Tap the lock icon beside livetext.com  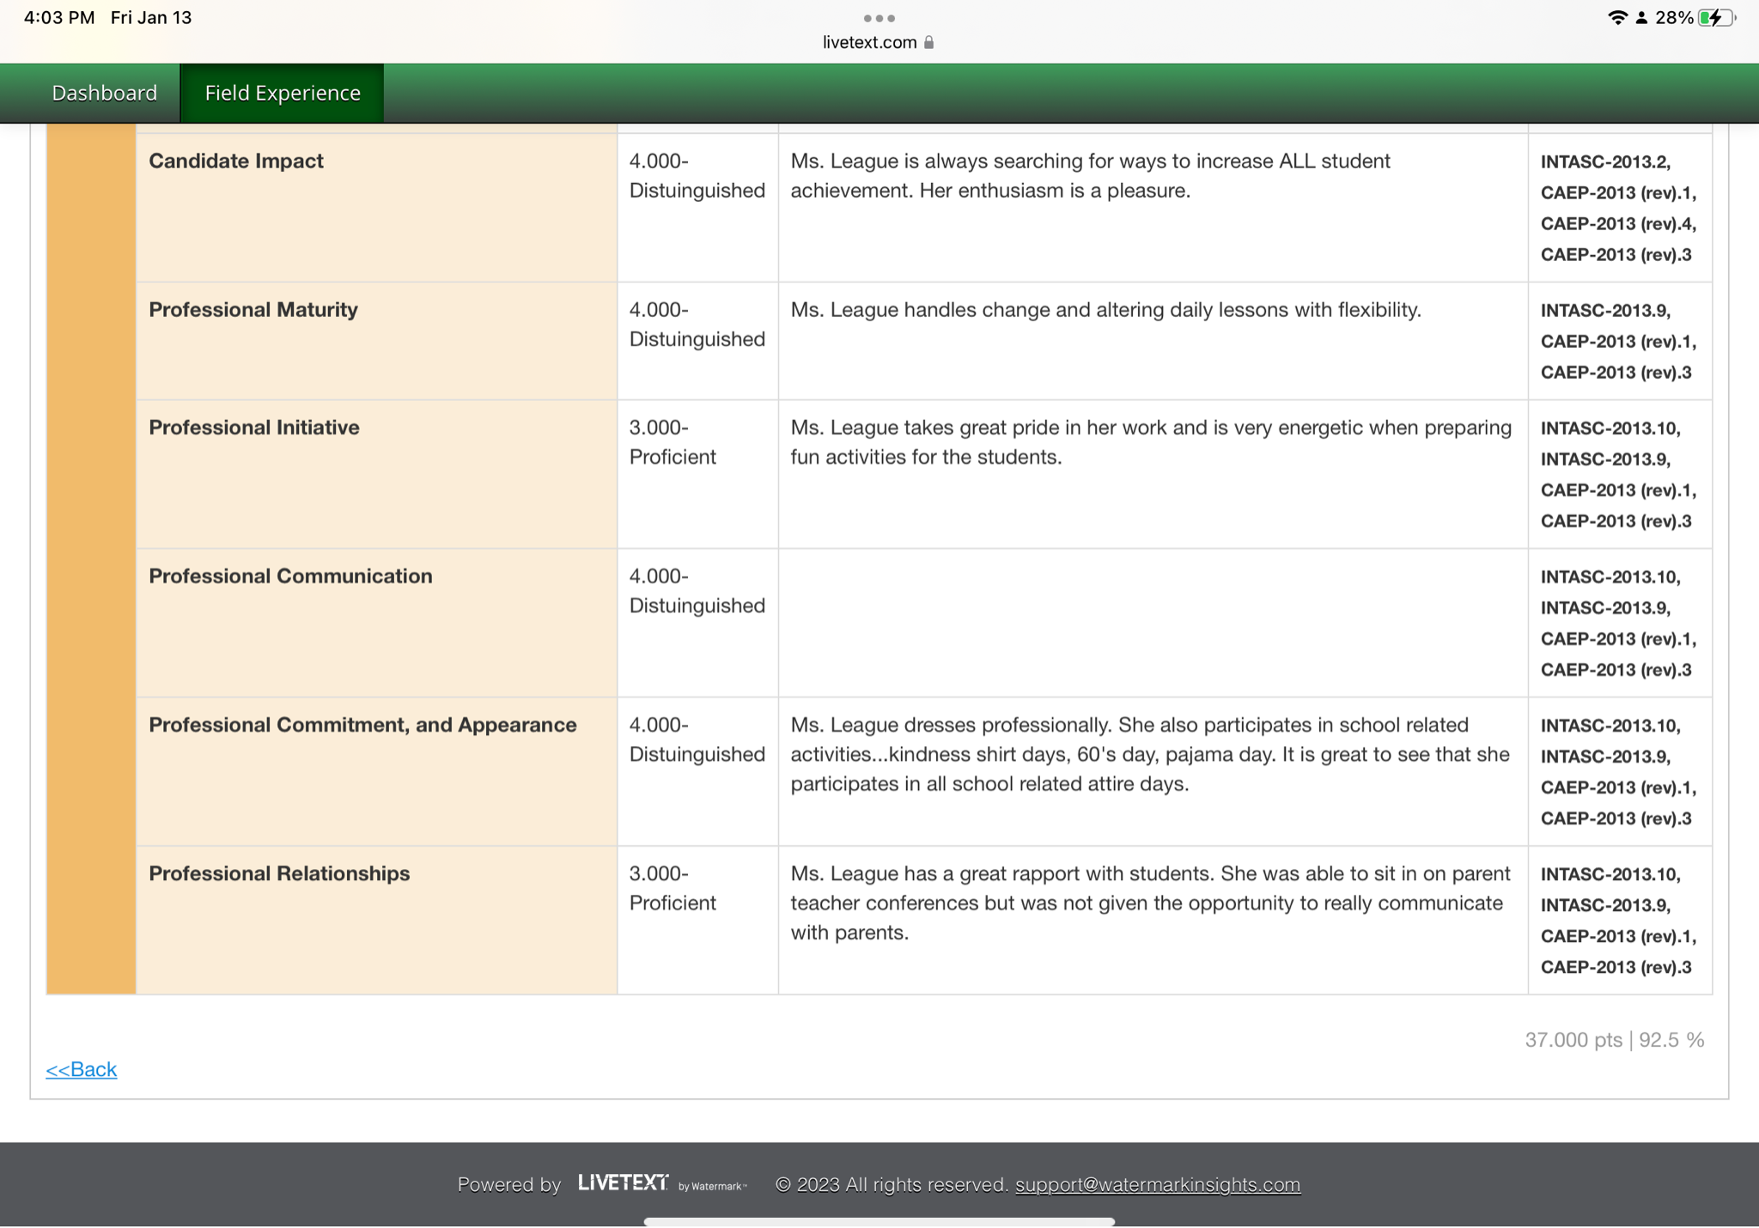928,42
